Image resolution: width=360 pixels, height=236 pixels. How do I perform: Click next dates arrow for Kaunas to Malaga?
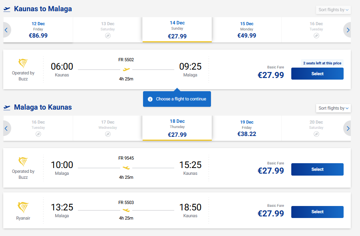(348, 30)
